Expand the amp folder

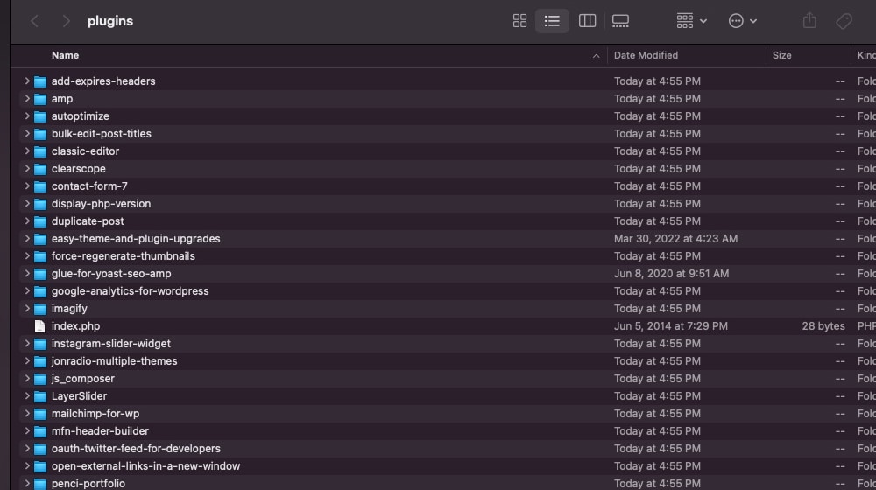coord(27,98)
